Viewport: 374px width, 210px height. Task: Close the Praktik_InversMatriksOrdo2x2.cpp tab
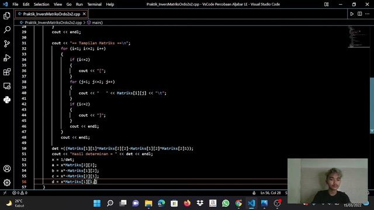[x=84, y=14]
